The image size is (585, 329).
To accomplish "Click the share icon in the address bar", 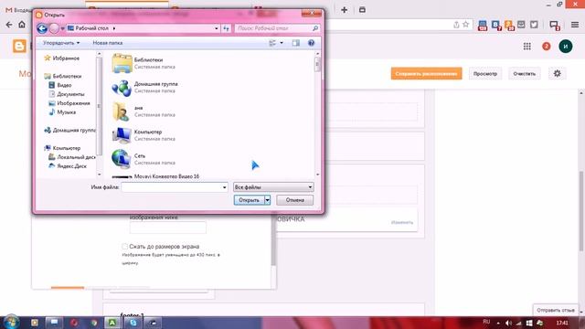I will click(x=456, y=25).
